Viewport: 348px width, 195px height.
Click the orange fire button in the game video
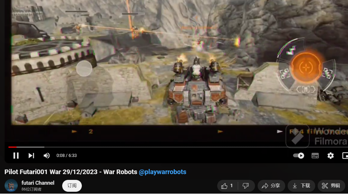point(306,67)
